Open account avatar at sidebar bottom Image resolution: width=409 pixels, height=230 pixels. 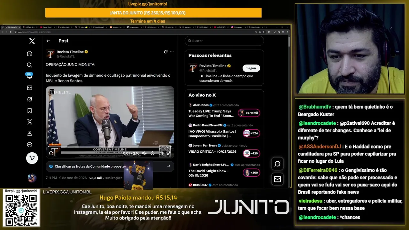[32, 178]
